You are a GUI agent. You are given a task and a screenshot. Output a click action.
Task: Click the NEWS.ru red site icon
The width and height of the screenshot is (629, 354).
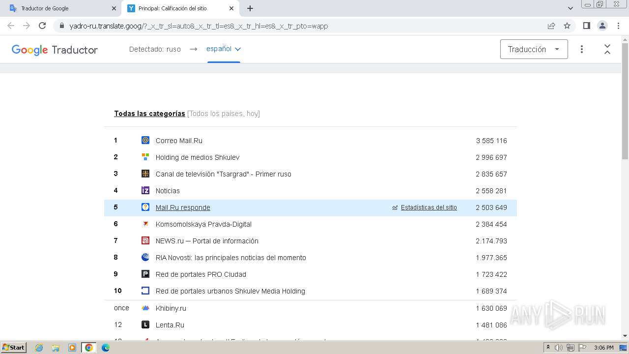click(145, 240)
